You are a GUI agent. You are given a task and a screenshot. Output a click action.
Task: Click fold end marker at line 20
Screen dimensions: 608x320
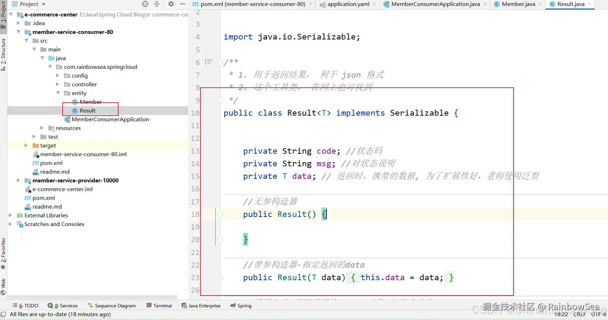(220, 239)
